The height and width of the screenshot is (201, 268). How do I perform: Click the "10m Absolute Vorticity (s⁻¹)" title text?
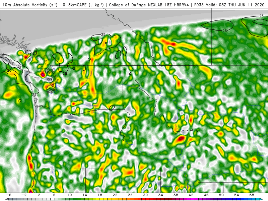[30, 5]
